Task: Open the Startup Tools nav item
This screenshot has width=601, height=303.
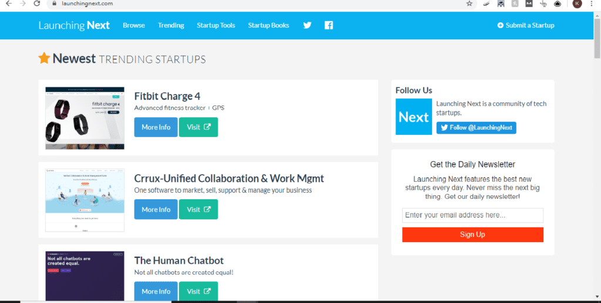Action: pos(216,25)
